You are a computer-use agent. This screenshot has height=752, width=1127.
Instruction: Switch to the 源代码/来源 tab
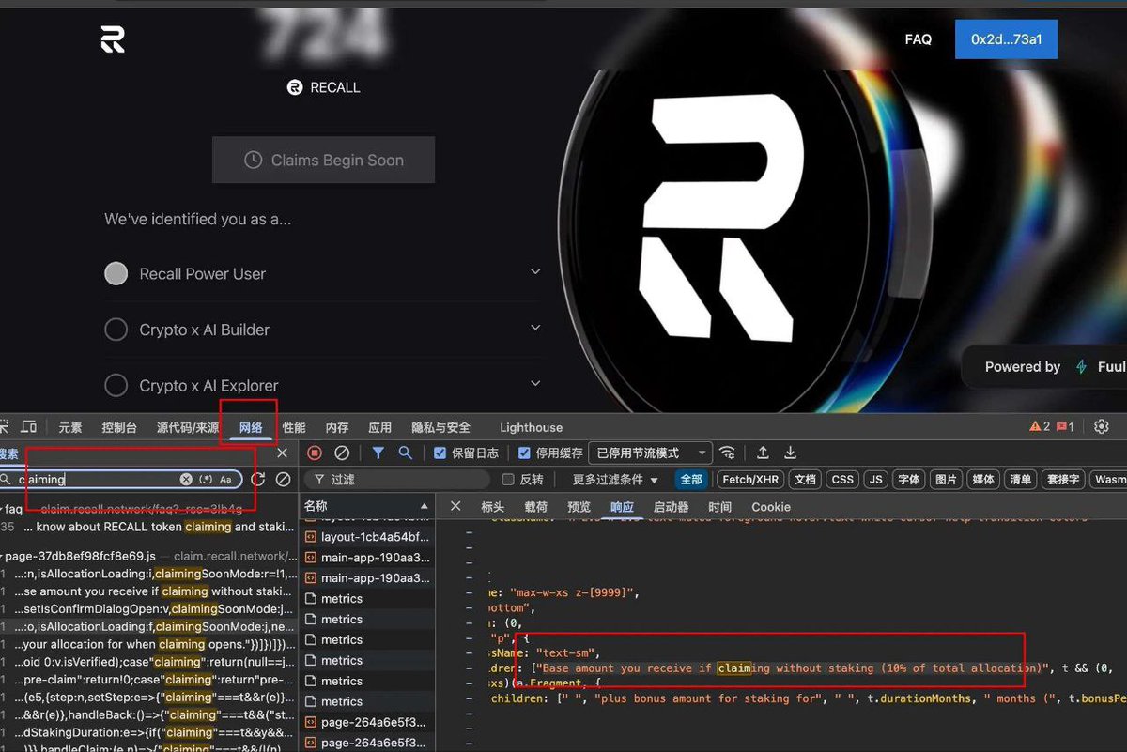coord(188,427)
